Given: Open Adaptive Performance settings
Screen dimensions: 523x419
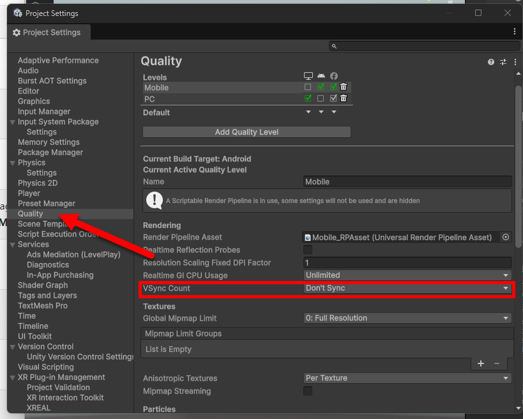Looking at the screenshot, I should (x=58, y=61).
